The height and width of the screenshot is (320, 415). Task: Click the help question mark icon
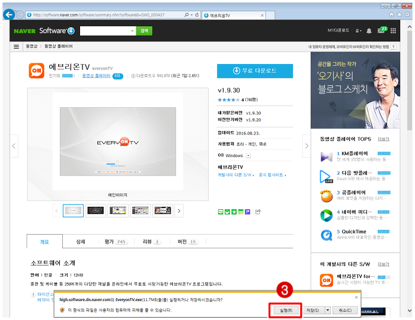tap(394, 47)
